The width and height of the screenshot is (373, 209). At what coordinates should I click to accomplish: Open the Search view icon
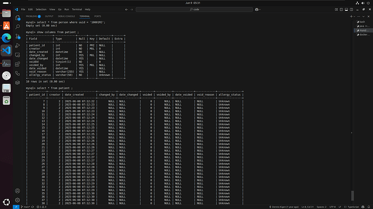(17, 27)
